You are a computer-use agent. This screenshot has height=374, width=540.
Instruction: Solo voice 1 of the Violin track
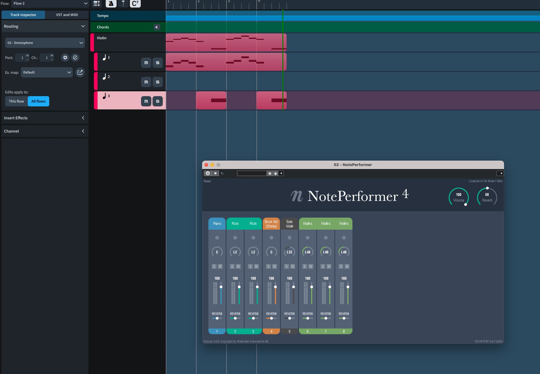tap(158, 63)
